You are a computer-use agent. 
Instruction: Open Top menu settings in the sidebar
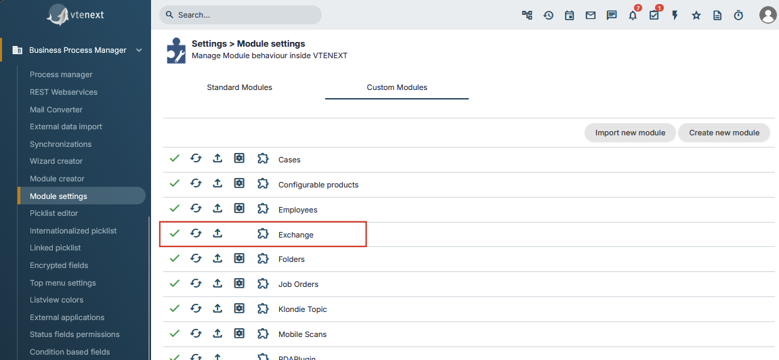(62, 283)
